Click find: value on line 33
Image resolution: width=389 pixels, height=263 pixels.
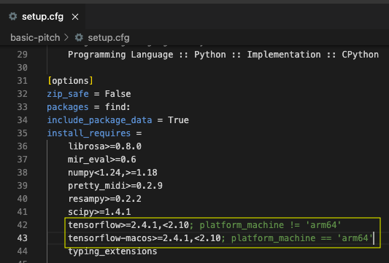point(118,107)
